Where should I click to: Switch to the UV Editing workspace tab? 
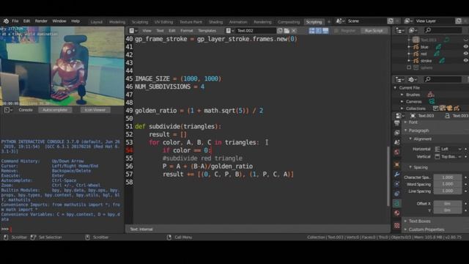163,22
